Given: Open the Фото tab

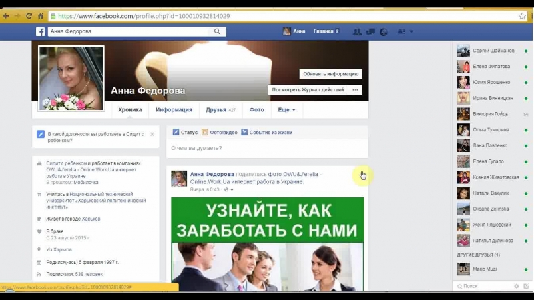Looking at the screenshot, I should (256, 110).
